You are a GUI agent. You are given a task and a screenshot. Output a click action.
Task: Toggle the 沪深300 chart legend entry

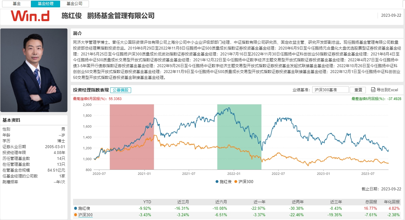pos(244,182)
